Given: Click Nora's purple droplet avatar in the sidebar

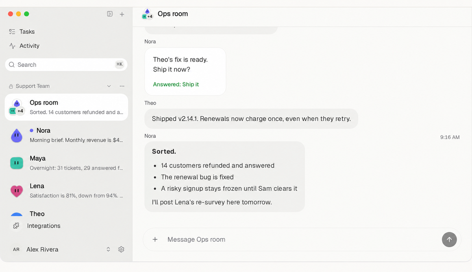Looking at the screenshot, I should point(17,136).
